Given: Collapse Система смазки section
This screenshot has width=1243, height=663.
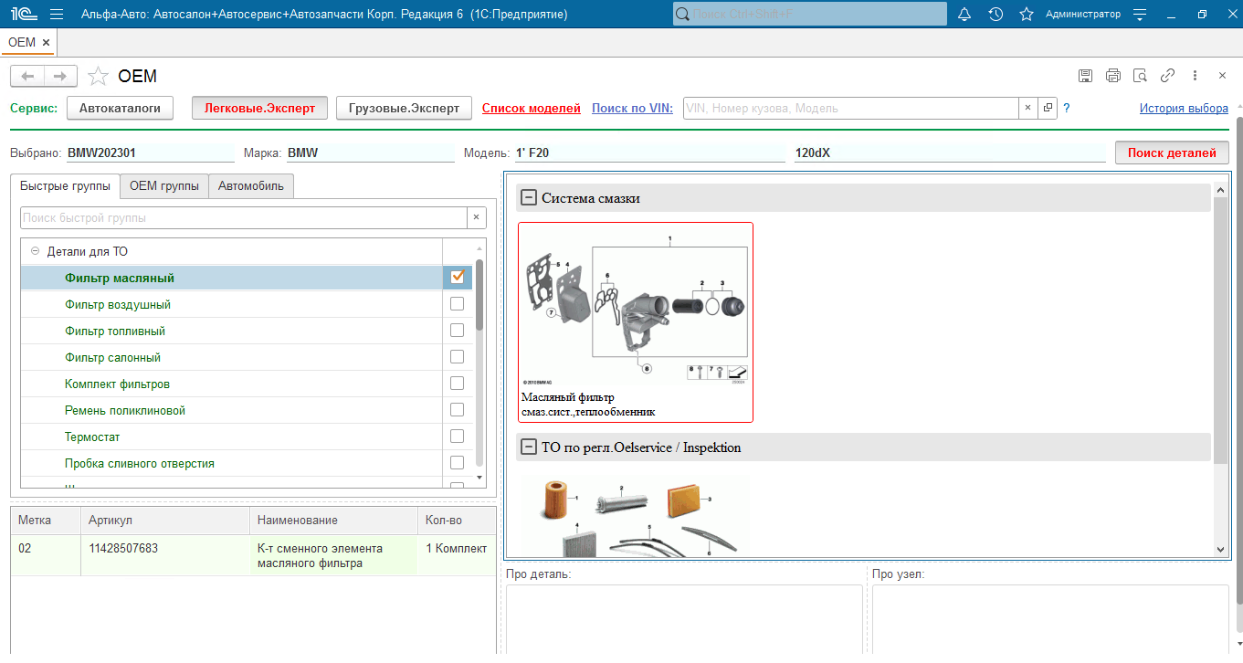Looking at the screenshot, I should (528, 198).
